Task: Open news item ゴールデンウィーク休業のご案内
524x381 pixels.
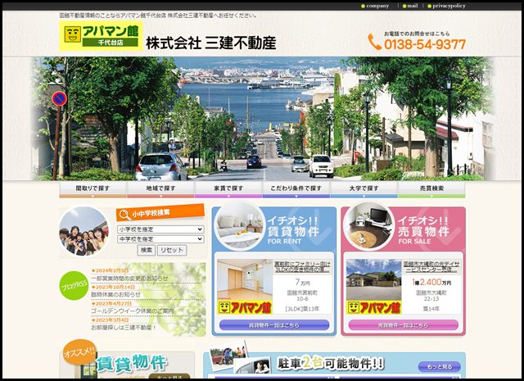Action: (x=133, y=311)
